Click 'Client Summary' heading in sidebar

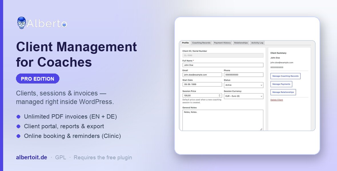[x=278, y=53]
